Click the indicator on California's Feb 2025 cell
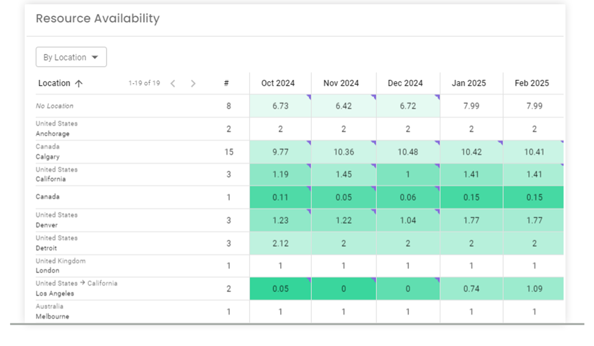594x346 pixels. coord(562,165)
